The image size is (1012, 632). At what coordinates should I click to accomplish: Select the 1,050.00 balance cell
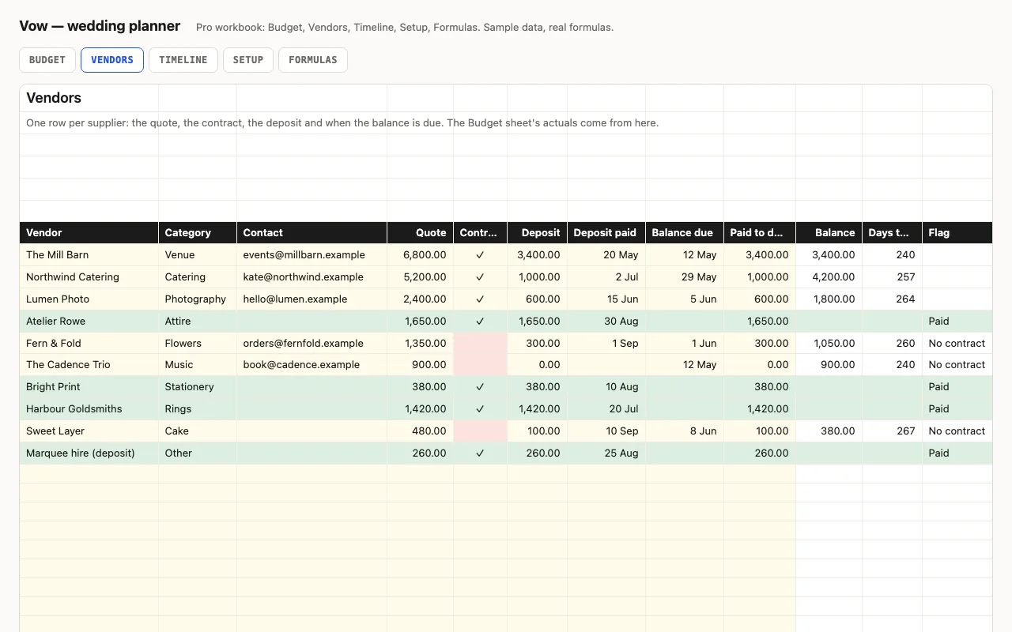point(829,344)
